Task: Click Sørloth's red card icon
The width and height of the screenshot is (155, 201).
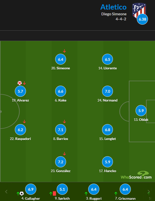Action: [54, 193]
